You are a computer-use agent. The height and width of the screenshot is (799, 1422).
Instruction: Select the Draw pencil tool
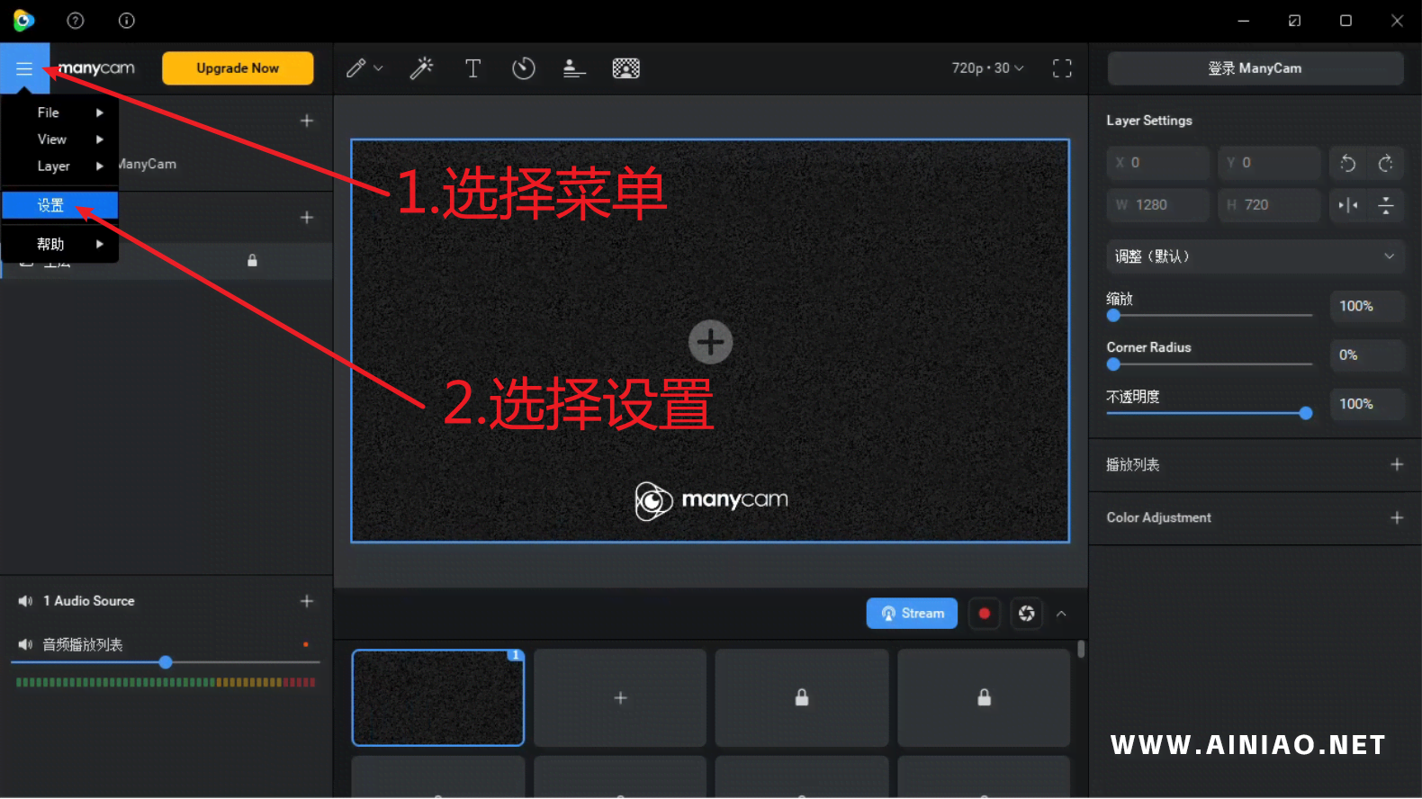(x=356, y=68)
